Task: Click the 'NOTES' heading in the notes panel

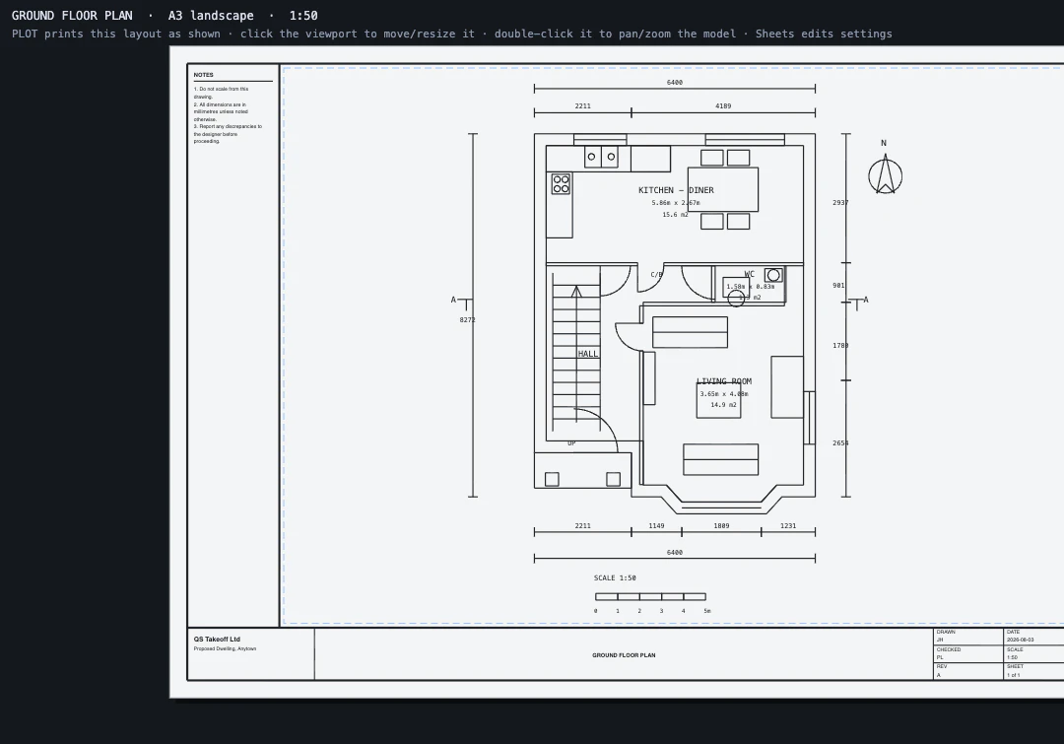Action: tap(204, 75)
